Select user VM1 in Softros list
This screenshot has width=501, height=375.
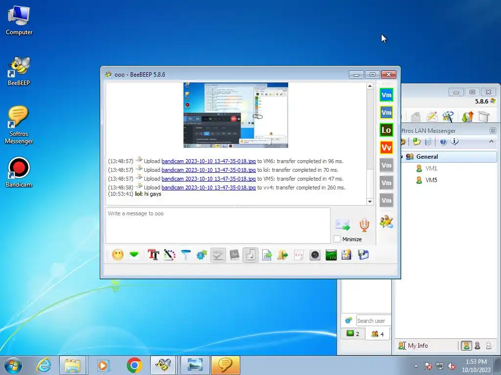tap(431, 168)
